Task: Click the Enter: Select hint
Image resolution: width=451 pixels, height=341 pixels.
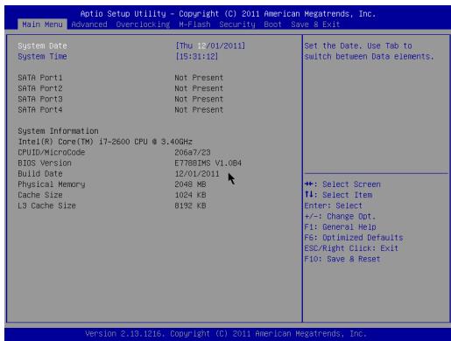Action: coord(334,205)
